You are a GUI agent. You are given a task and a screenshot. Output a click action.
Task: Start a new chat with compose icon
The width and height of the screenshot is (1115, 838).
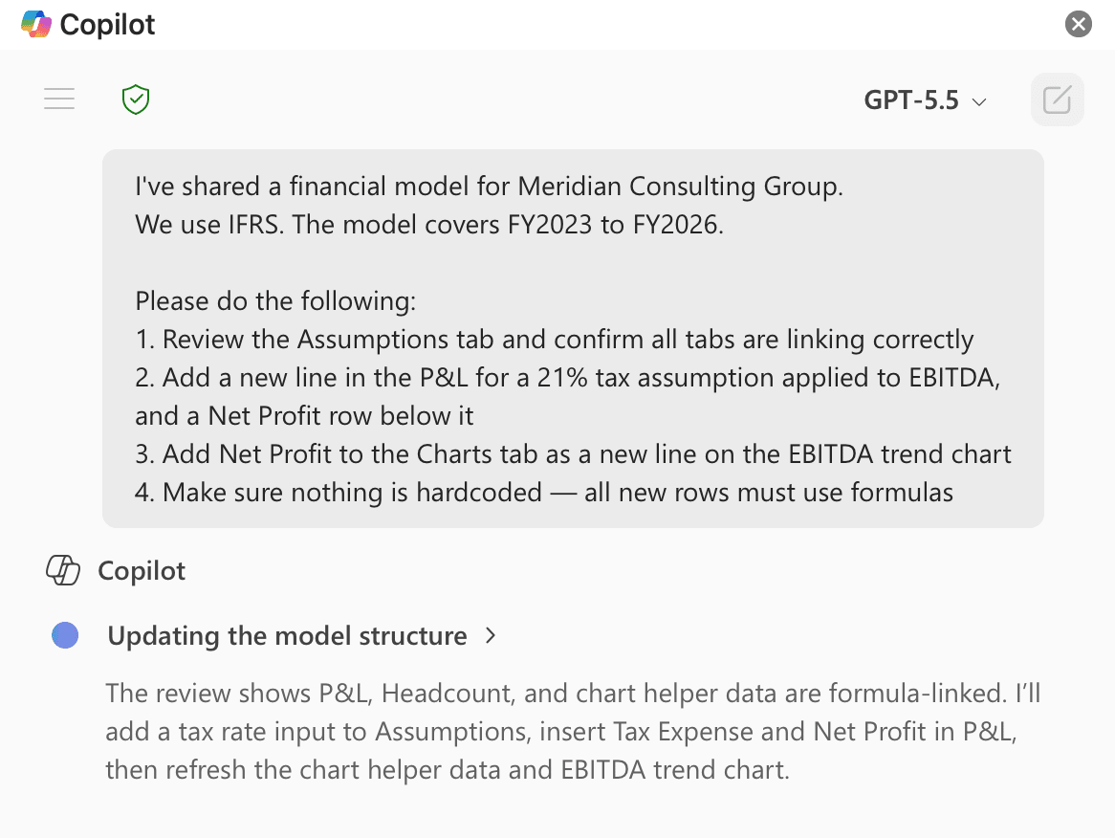coord(1057,99)
